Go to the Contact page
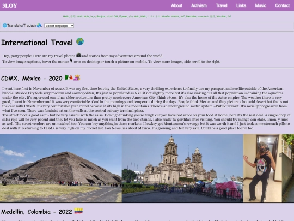Viewport: 294px width, 221px height. pos(282,5)
